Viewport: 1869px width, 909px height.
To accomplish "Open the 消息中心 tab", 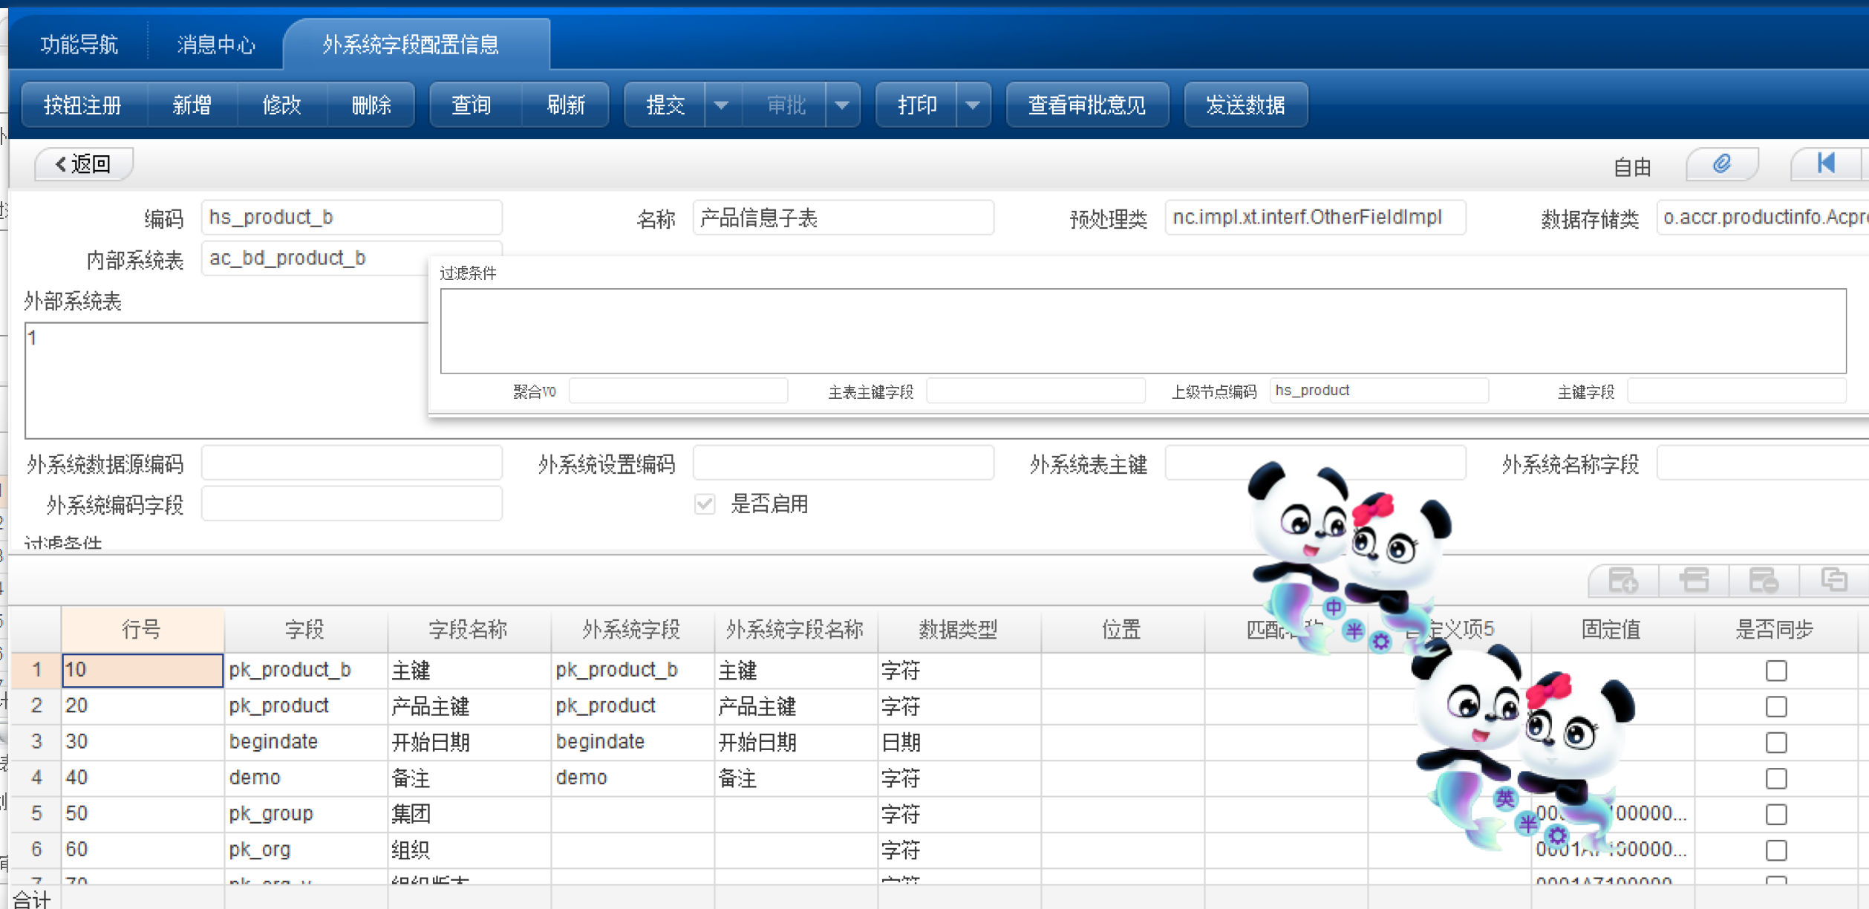I will [216, 45].
